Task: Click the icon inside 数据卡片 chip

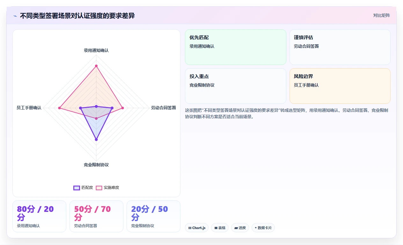Action: [x=256, y=228]
